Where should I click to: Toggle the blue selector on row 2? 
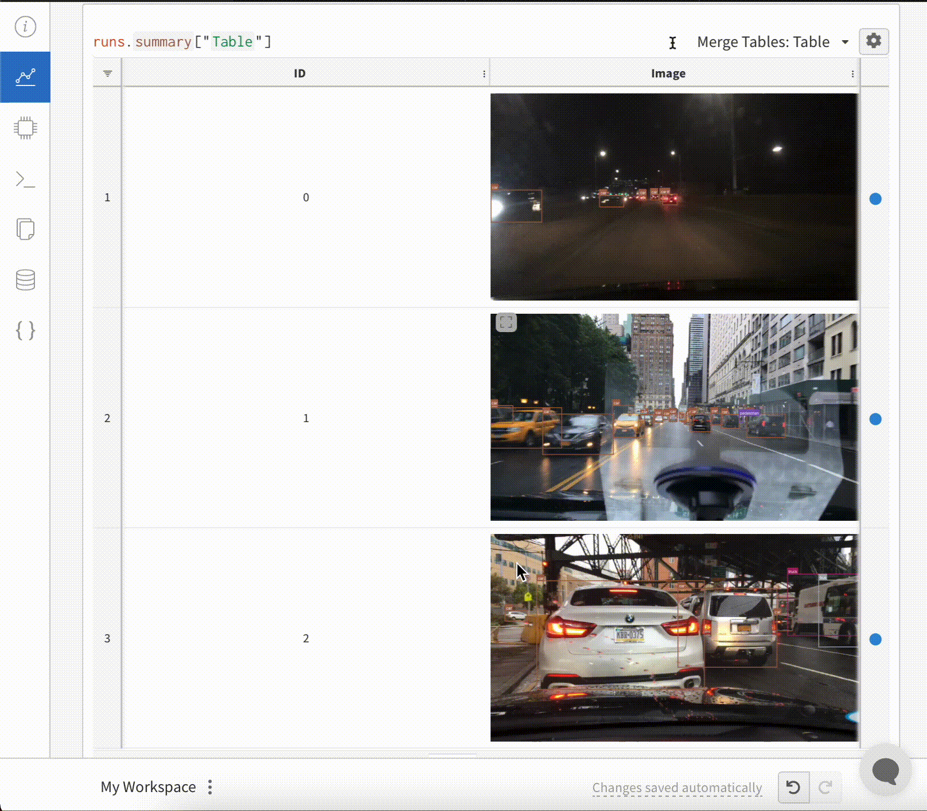875,419
